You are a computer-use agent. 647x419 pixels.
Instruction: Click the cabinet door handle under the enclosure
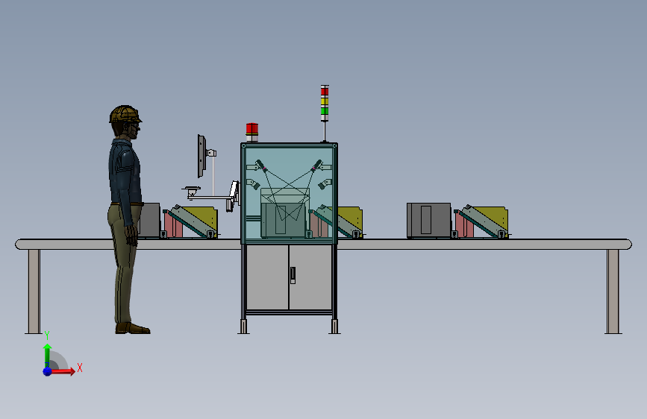[293, 275]
